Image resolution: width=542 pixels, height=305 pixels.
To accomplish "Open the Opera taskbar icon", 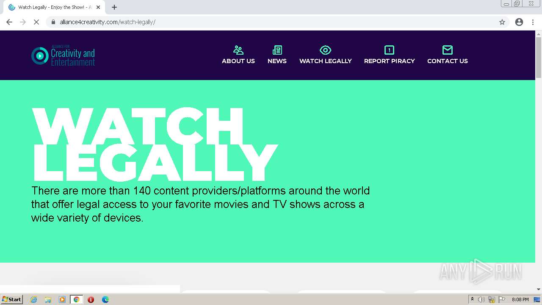I will point(91,299).
